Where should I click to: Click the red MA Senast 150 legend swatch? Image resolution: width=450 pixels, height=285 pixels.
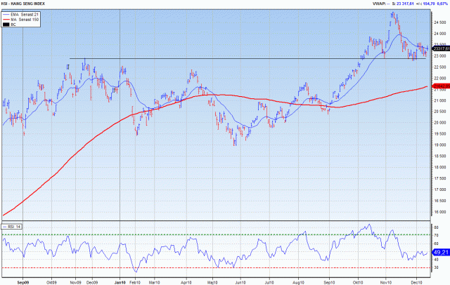(8, 20)
